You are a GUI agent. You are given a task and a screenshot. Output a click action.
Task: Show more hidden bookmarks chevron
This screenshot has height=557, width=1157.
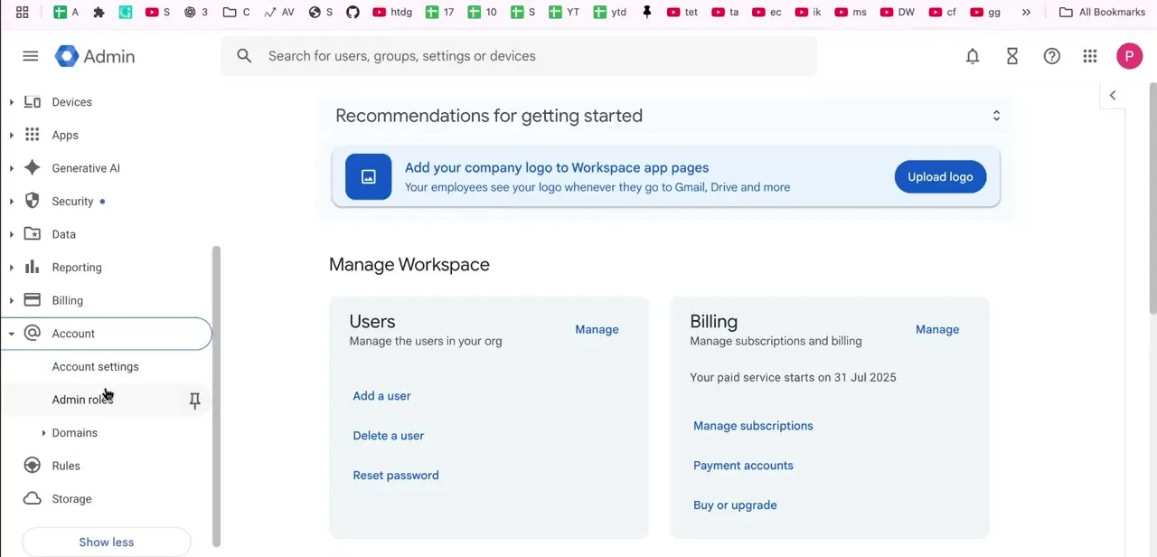[1026, 12]
